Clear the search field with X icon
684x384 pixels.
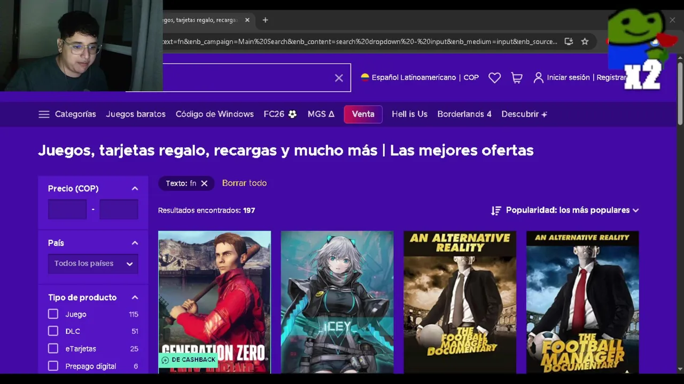pos(339,78)
